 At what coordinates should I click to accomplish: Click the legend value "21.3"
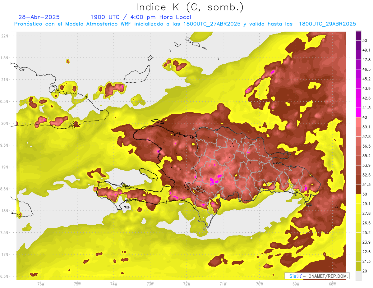pos(366,261)
